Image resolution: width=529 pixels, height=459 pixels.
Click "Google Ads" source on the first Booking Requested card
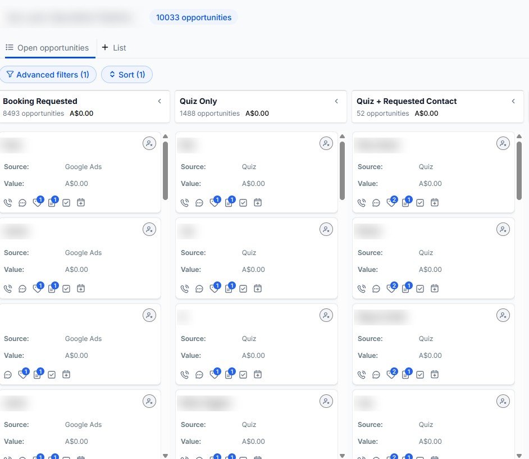(83, 167)
